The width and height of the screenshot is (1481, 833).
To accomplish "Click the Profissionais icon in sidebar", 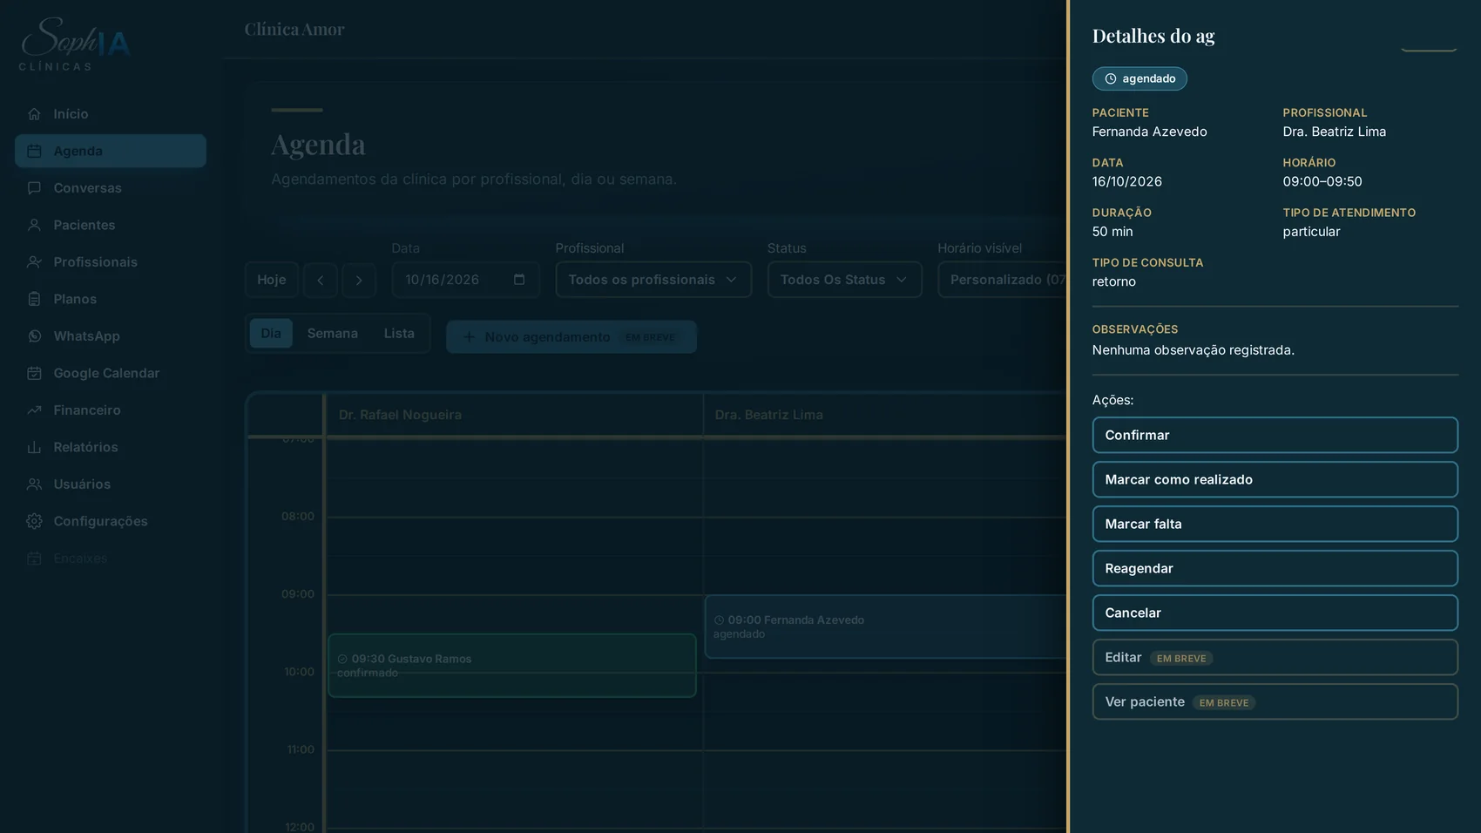I will click(34, 262).
